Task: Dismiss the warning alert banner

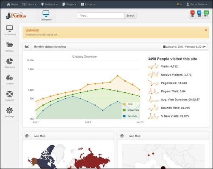Action: coord(206,30)
